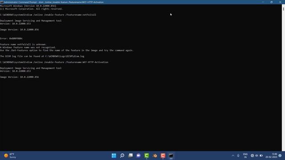The height and width of the screenshot is (160, 285).
Task: Click the 'Use the /Get-Features option' line
Action: [67, 50]
